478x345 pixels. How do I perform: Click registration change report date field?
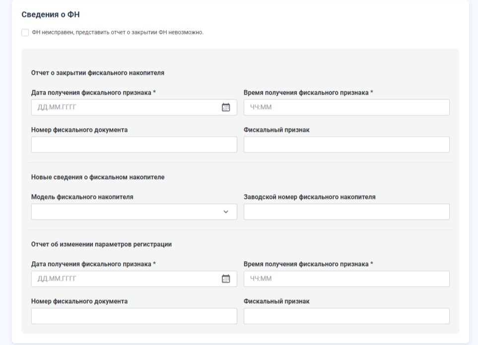click(134, 278)
